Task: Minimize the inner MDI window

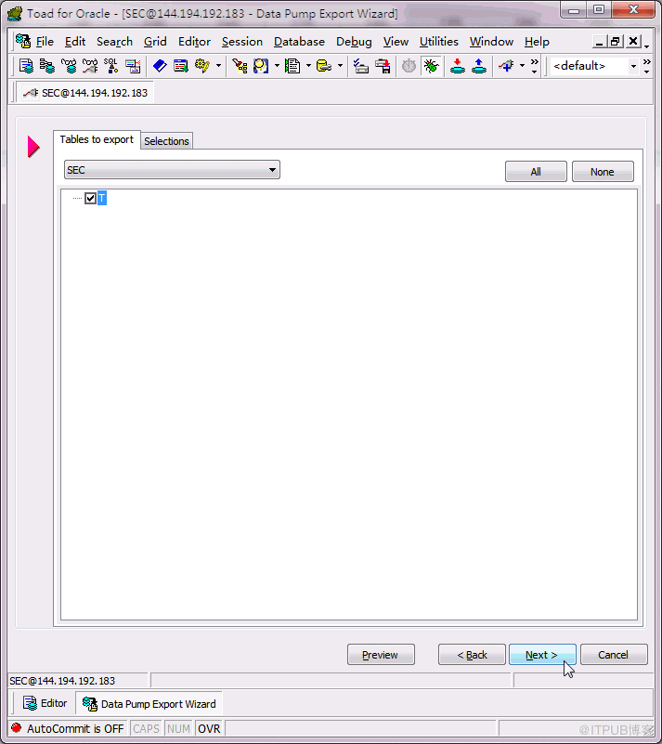Action: (x=600, y=41)
